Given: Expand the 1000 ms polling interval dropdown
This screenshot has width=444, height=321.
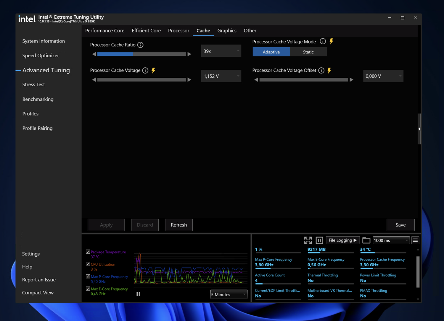Looking at the screenshot, I should click(391, 240).
